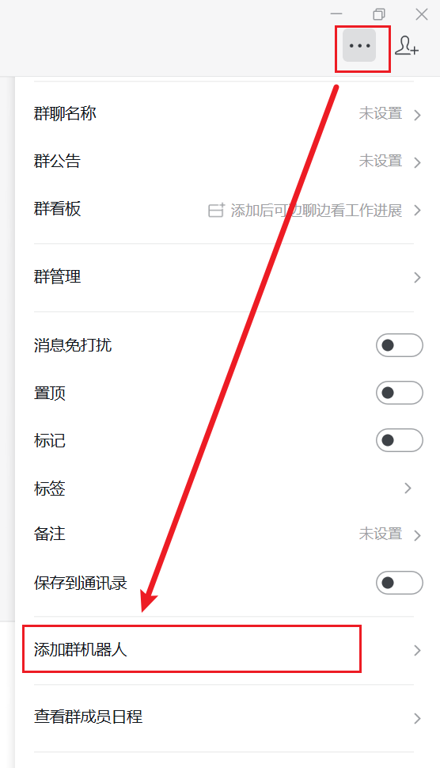Screen dimensions: 440x768
Task: Click the add member icon
Action: click(x=407, y=46)
